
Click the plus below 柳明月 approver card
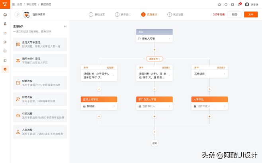pyautogui.click(x=99, y=116)
